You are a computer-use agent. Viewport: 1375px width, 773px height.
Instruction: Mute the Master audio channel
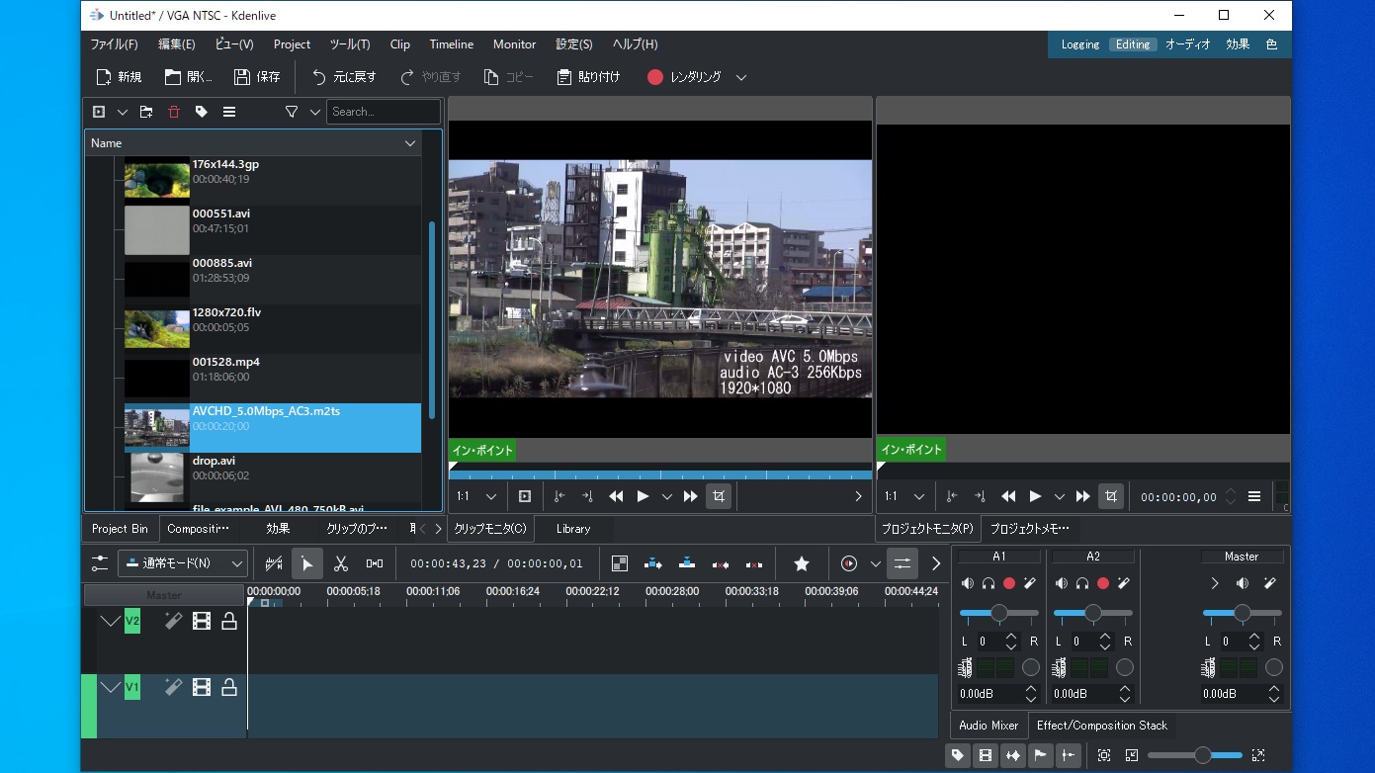coord(1242,583)
